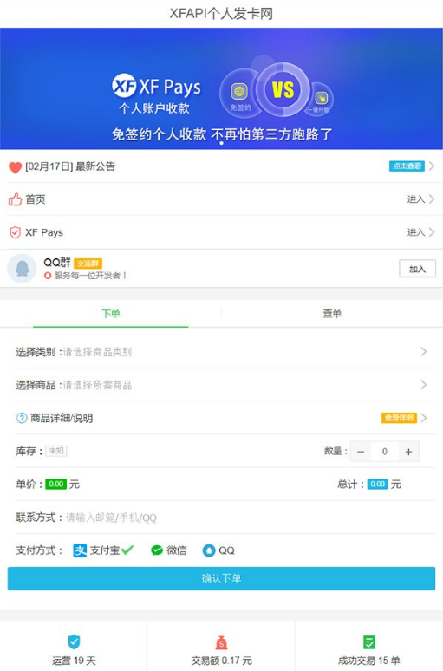The image size is (443, 671).
Task: Click 进入 link on XF Pays row
Action: [415, 232]
